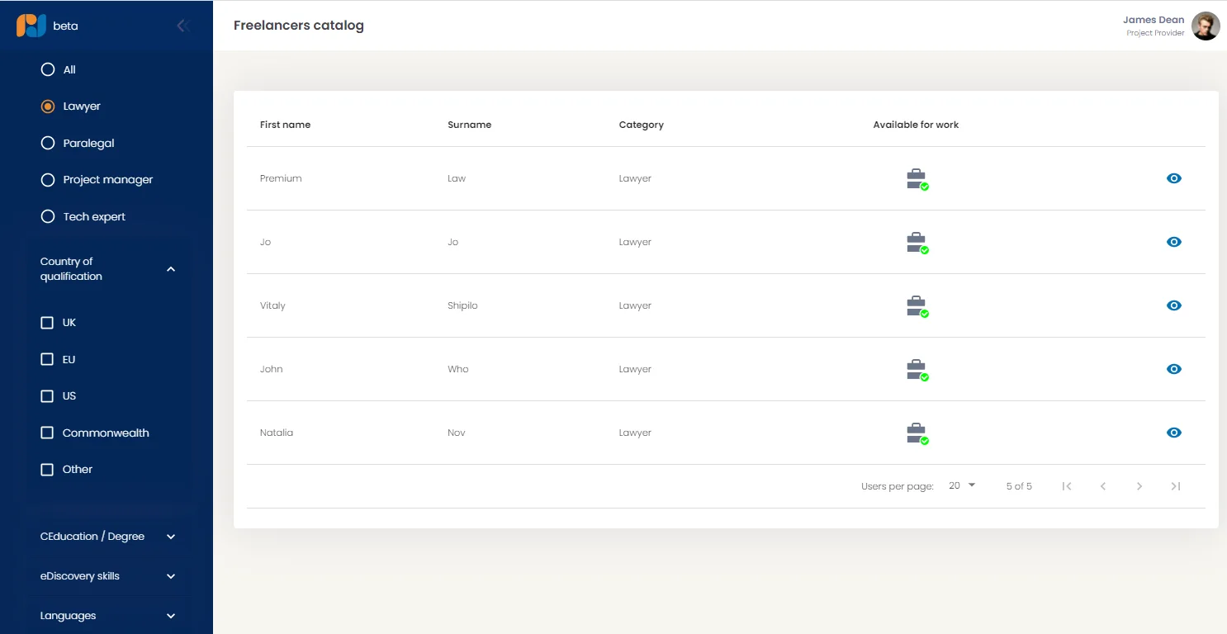Click the James Dean user name
1227x634 pixels.
1154,20
